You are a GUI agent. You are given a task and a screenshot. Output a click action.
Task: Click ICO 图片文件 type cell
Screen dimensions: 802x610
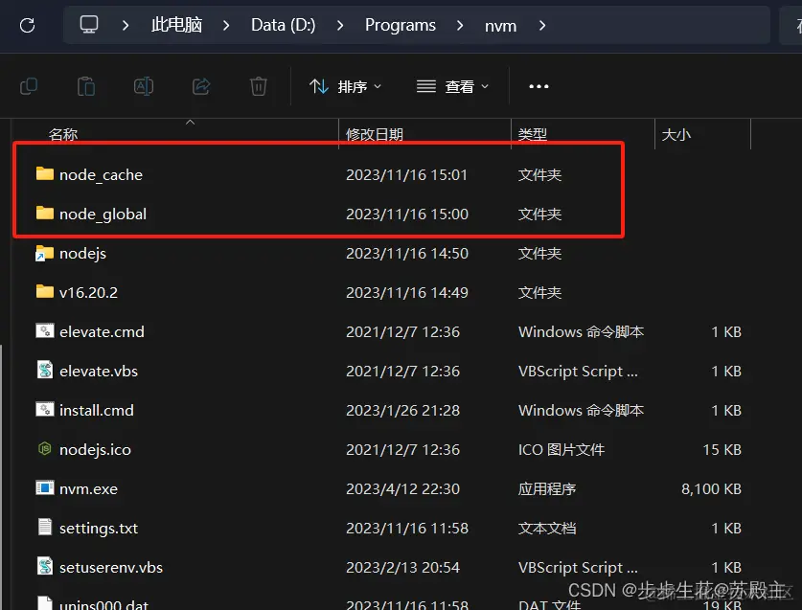pyautogui.click(x=561, y=449)
